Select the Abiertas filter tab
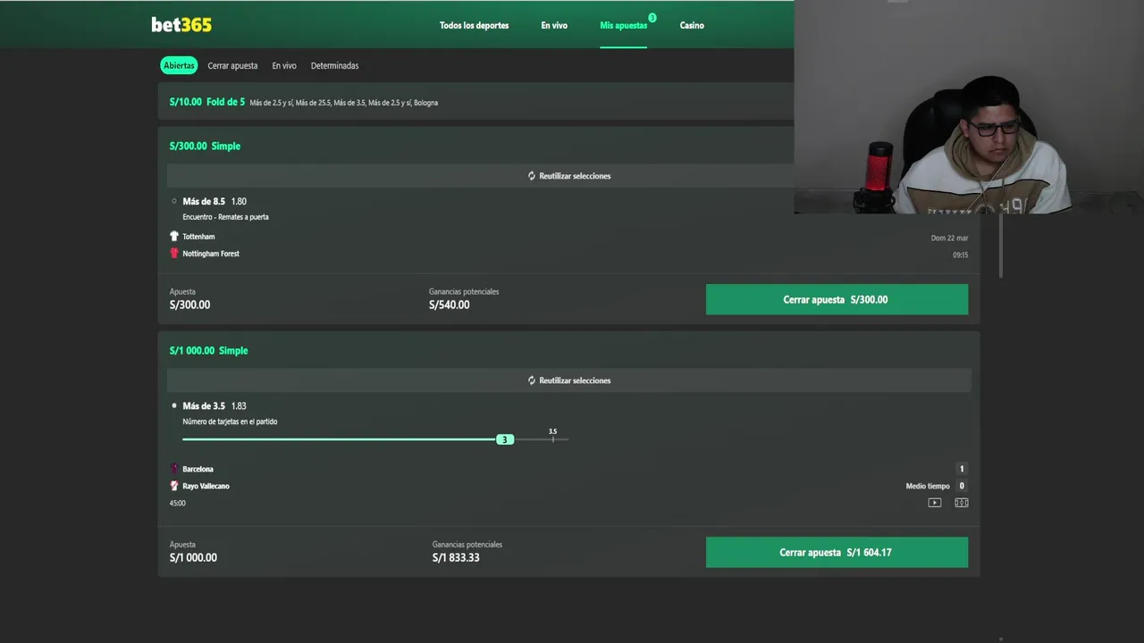 [179, 65]
